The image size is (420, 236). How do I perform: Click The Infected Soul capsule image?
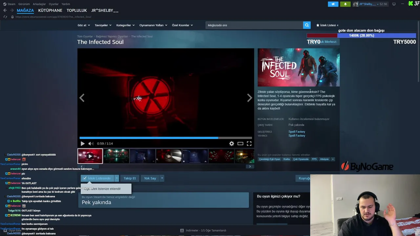[299, 68]
